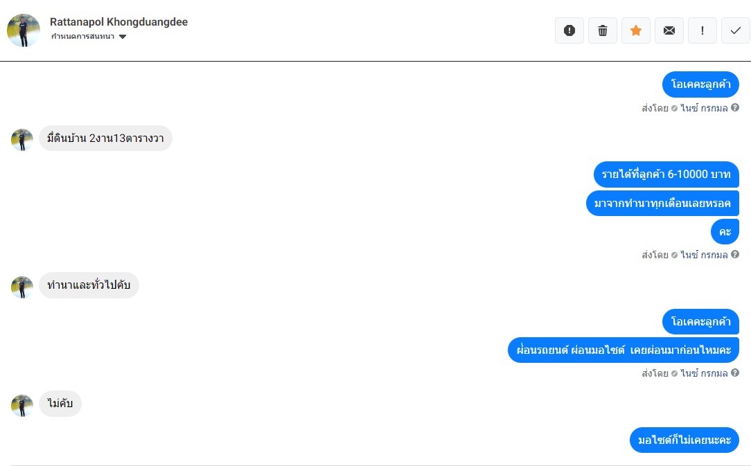The width and height of the screenshot is (751, 466).
Task: Mark conversation as spam with the octagon icon
Action: coord(569,30)
